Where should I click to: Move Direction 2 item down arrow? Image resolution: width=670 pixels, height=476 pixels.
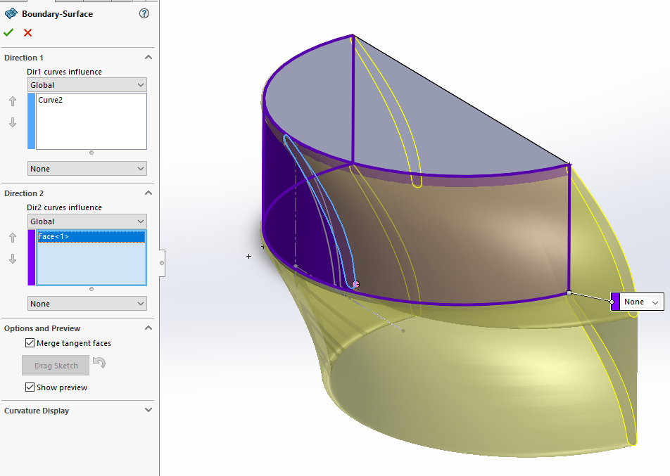[x=13, y=259]
